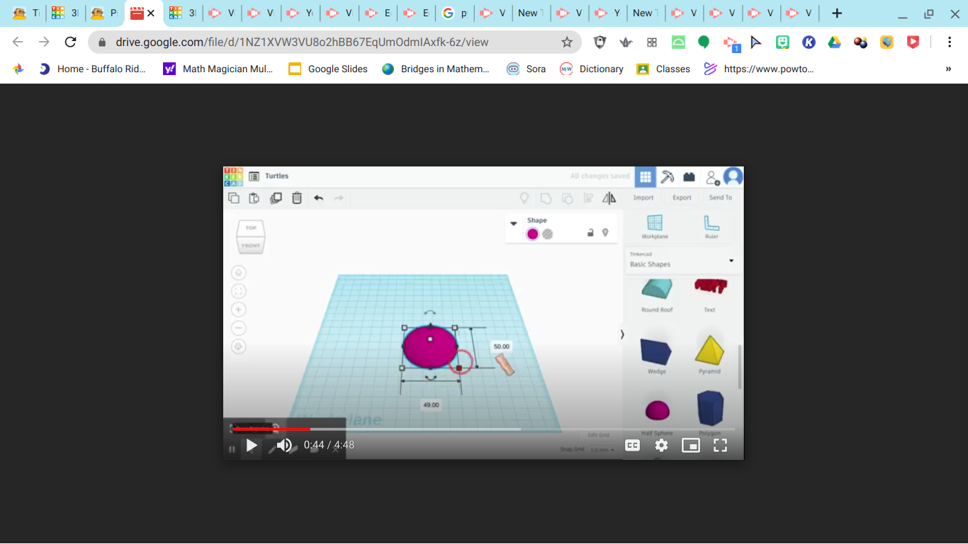Viewport: 968px width, 544px height.
Task: Collapse the shapes sidebar chevron
Action: tap(622, 334)
